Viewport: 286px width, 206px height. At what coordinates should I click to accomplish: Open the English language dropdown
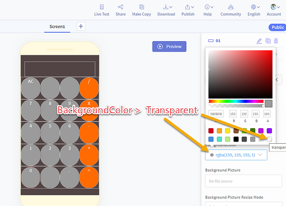click(x=254, y=10)
